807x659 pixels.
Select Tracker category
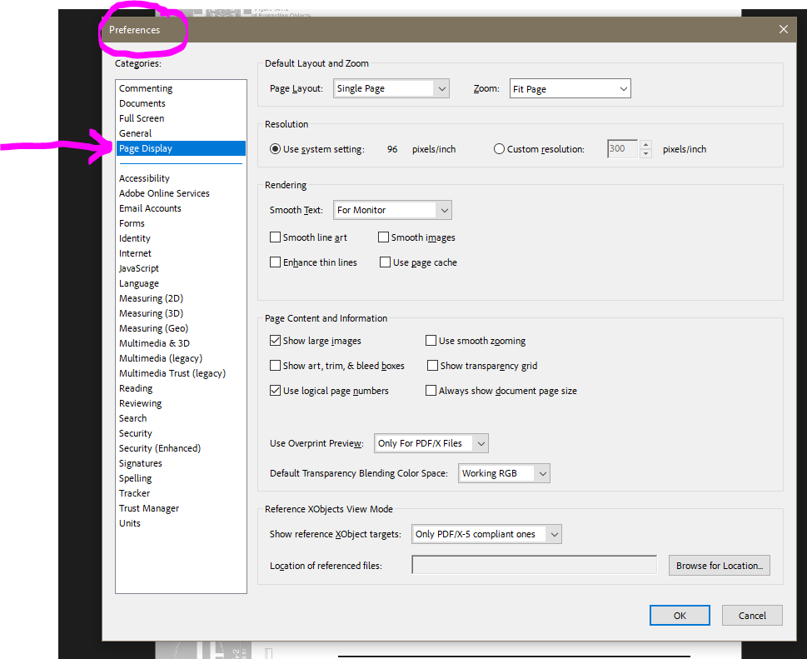[x=134, y=493]
